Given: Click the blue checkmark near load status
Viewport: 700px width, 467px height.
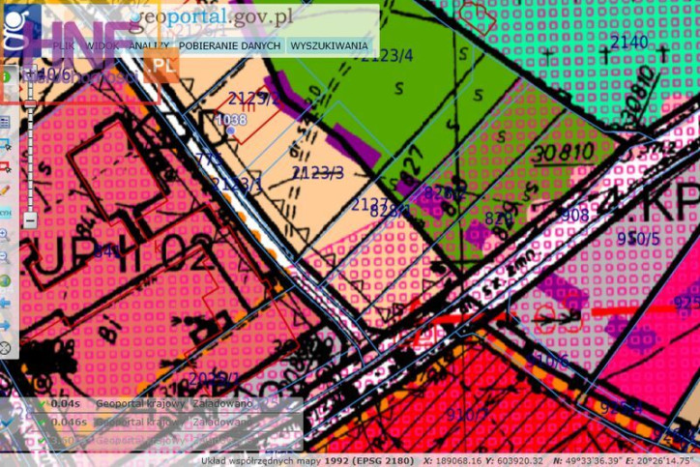Looking at the screenshot, I should click(7, 422).
